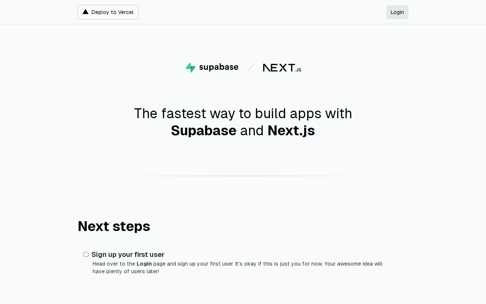Check the Sign up your first user checkbox

point(86,255)
